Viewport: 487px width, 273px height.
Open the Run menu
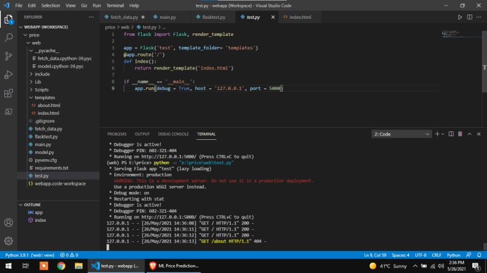coord(97,5)
